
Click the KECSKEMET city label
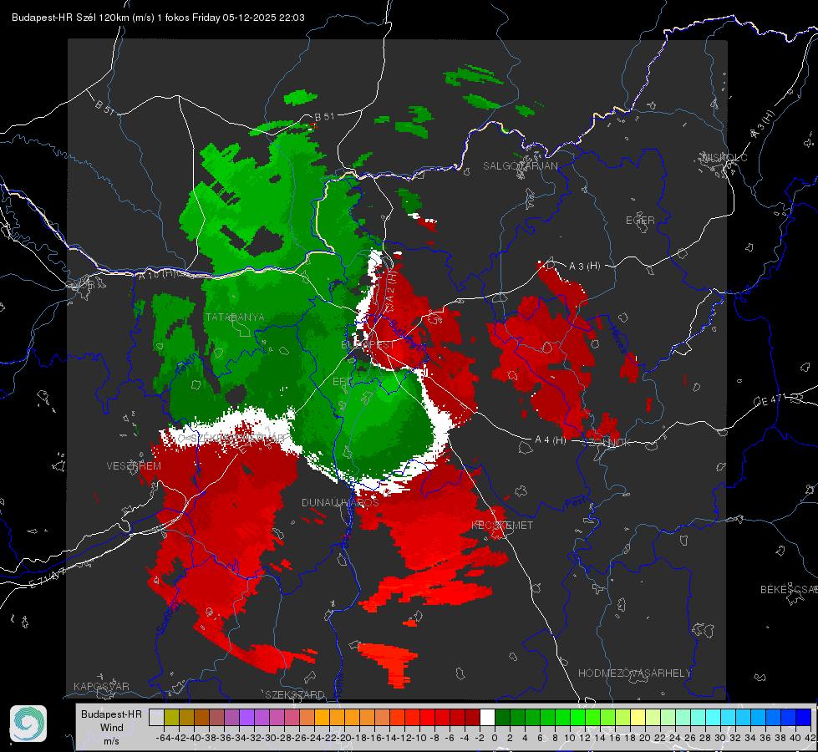pyautogui.click(x=502, y=525)
